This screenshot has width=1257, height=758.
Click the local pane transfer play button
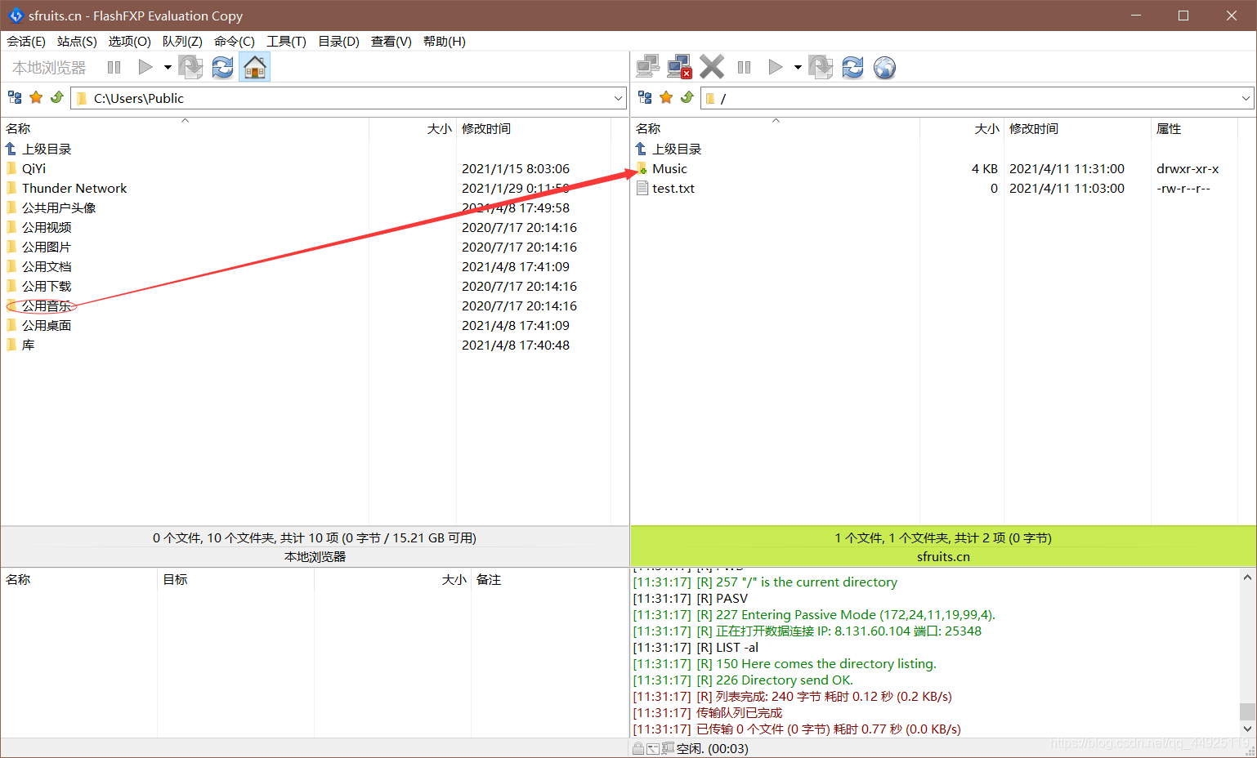(x=145, y=67)
